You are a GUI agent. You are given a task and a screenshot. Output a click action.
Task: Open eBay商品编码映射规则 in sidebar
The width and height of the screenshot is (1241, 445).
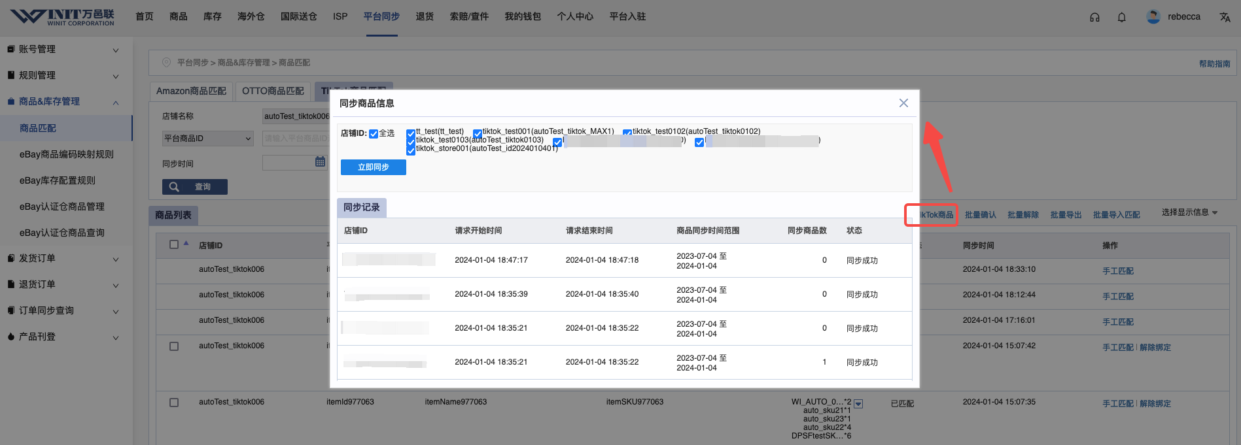click(67, 154)
